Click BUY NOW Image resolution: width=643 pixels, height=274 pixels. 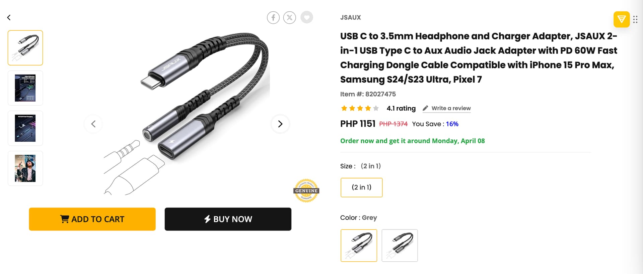tap(228, 219)
